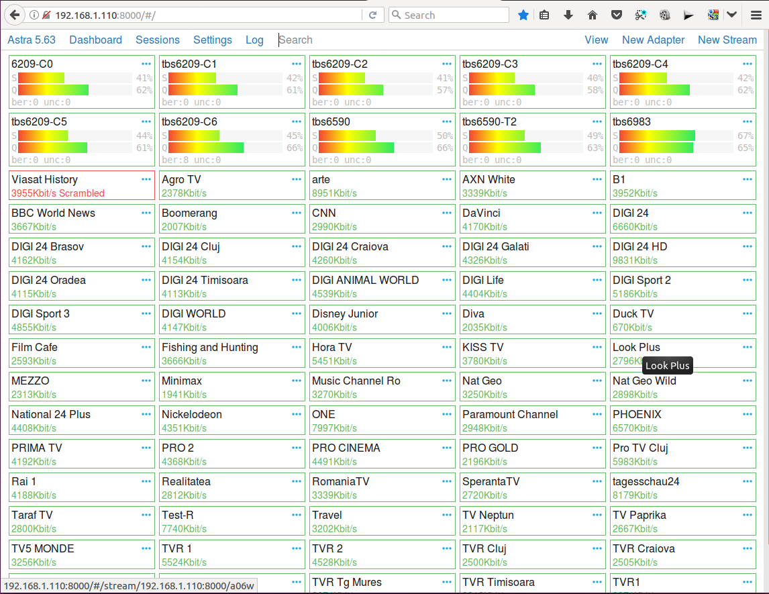Image resolution: width=769 pixels, height=594 pixels.
Task: Open options dots for tbs6590 adapter
Action: 447,121
